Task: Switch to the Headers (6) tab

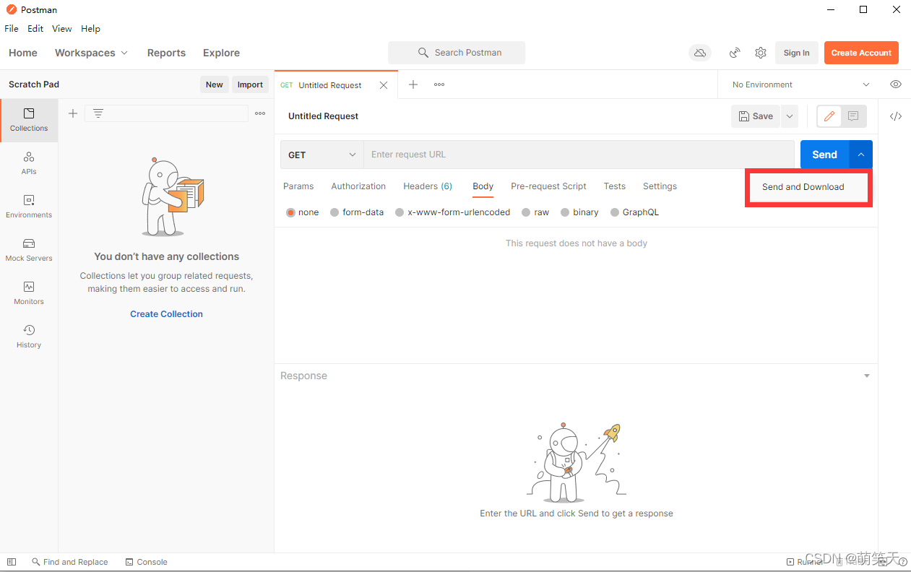Action: point(428,186)
